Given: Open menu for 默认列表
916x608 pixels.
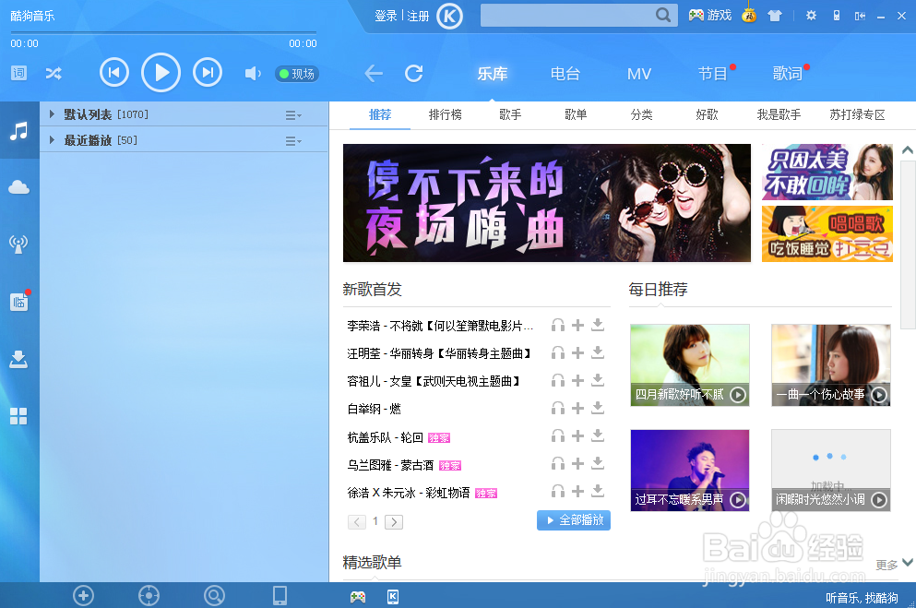Looking at the screenshot, I should click(293, 115).
